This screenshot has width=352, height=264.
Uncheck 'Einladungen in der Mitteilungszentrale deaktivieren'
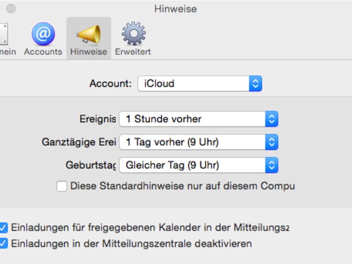coord(3,243)
